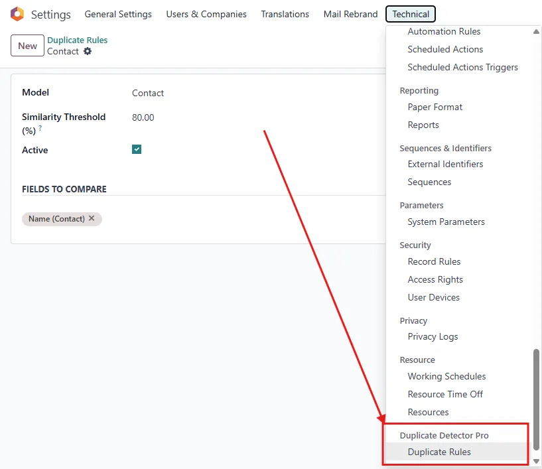Click the menu scrollbar down arrow

tap(536, 462)
